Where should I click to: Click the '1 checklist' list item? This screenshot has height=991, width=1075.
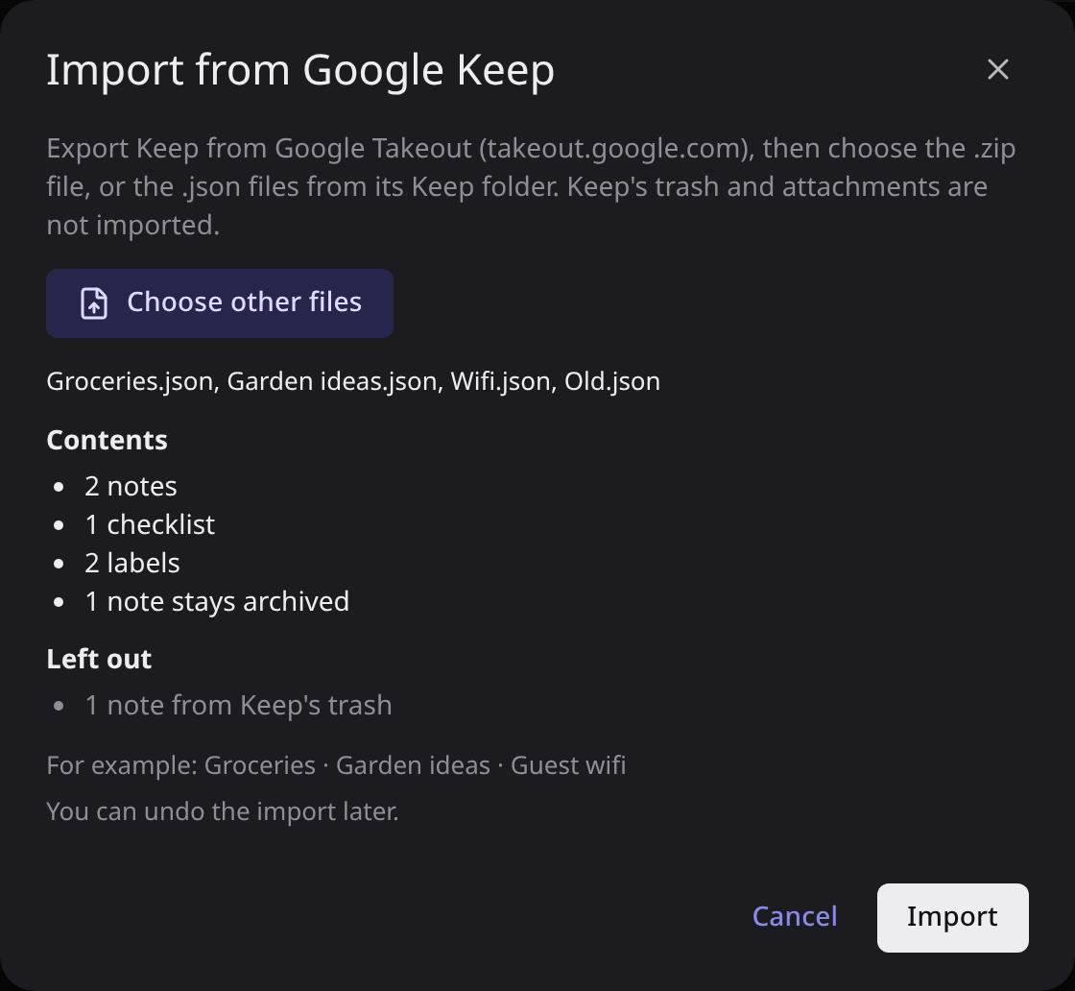pos(150,524)
